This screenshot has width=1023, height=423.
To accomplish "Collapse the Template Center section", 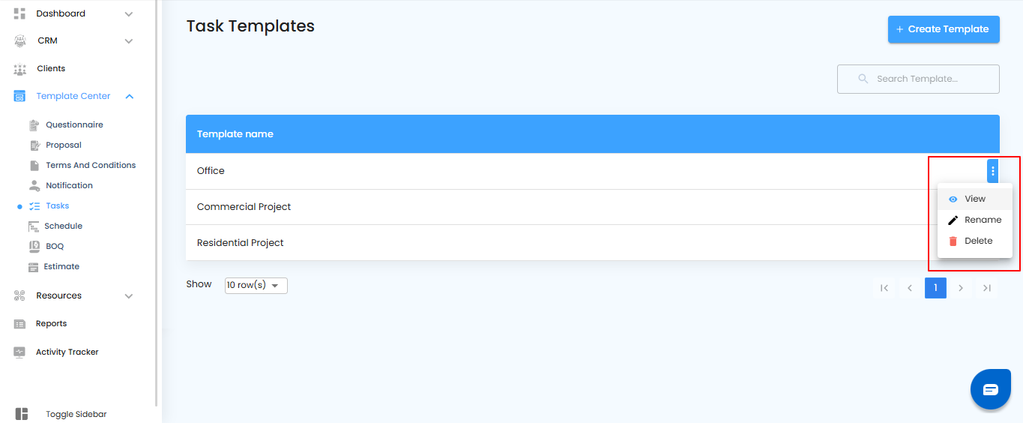I will 130,97.
